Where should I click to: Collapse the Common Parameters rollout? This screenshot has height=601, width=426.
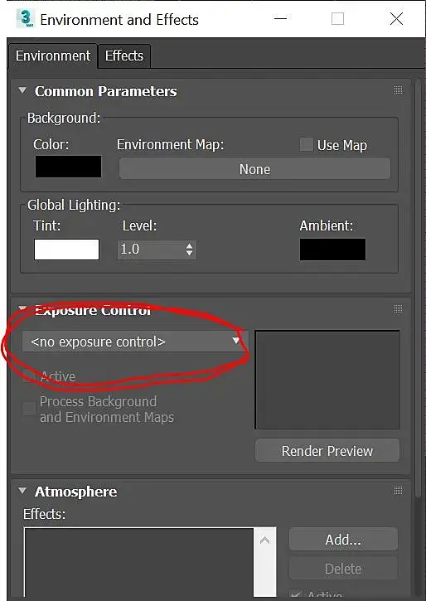[x=22, y=90]
